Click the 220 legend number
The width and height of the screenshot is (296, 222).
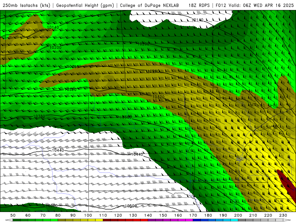tap(268, 215)
